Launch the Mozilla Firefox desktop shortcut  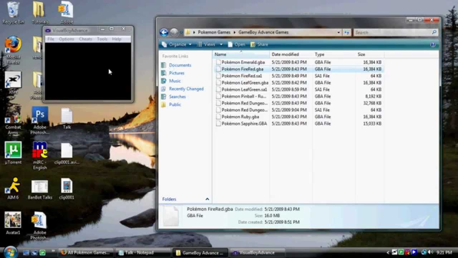pyautogui.click(x=13, y=50)
